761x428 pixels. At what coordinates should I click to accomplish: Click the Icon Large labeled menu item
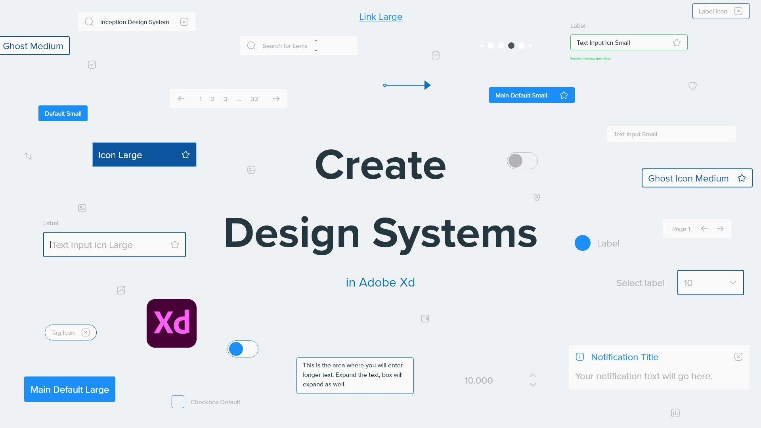pyautogui.click(x=144, y=155)
